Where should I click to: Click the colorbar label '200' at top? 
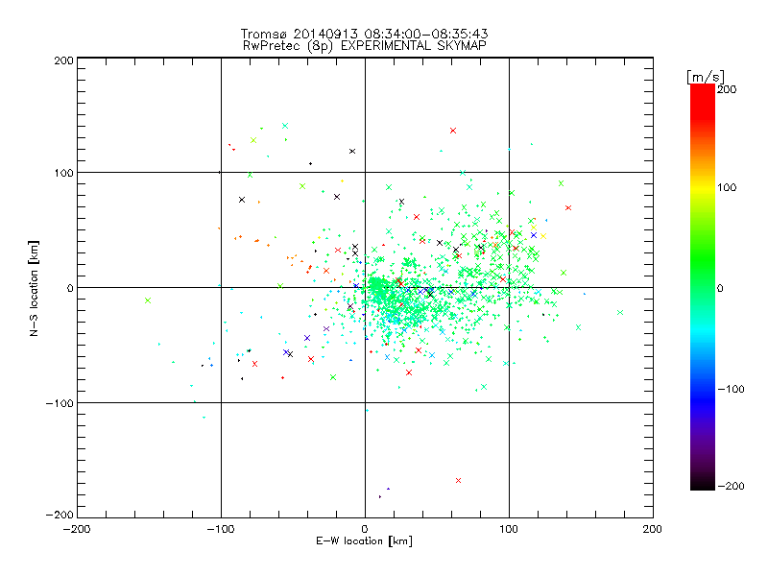[727, 89]
